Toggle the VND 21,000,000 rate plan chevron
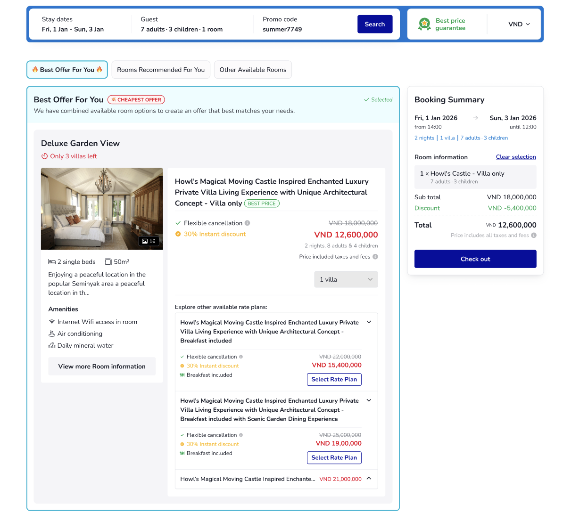The width and height of the screenshot is (563, 521). 369,479
